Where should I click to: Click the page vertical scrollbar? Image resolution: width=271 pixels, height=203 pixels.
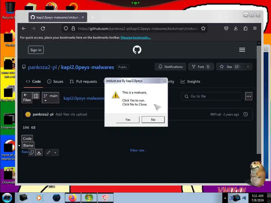(259, 99)
